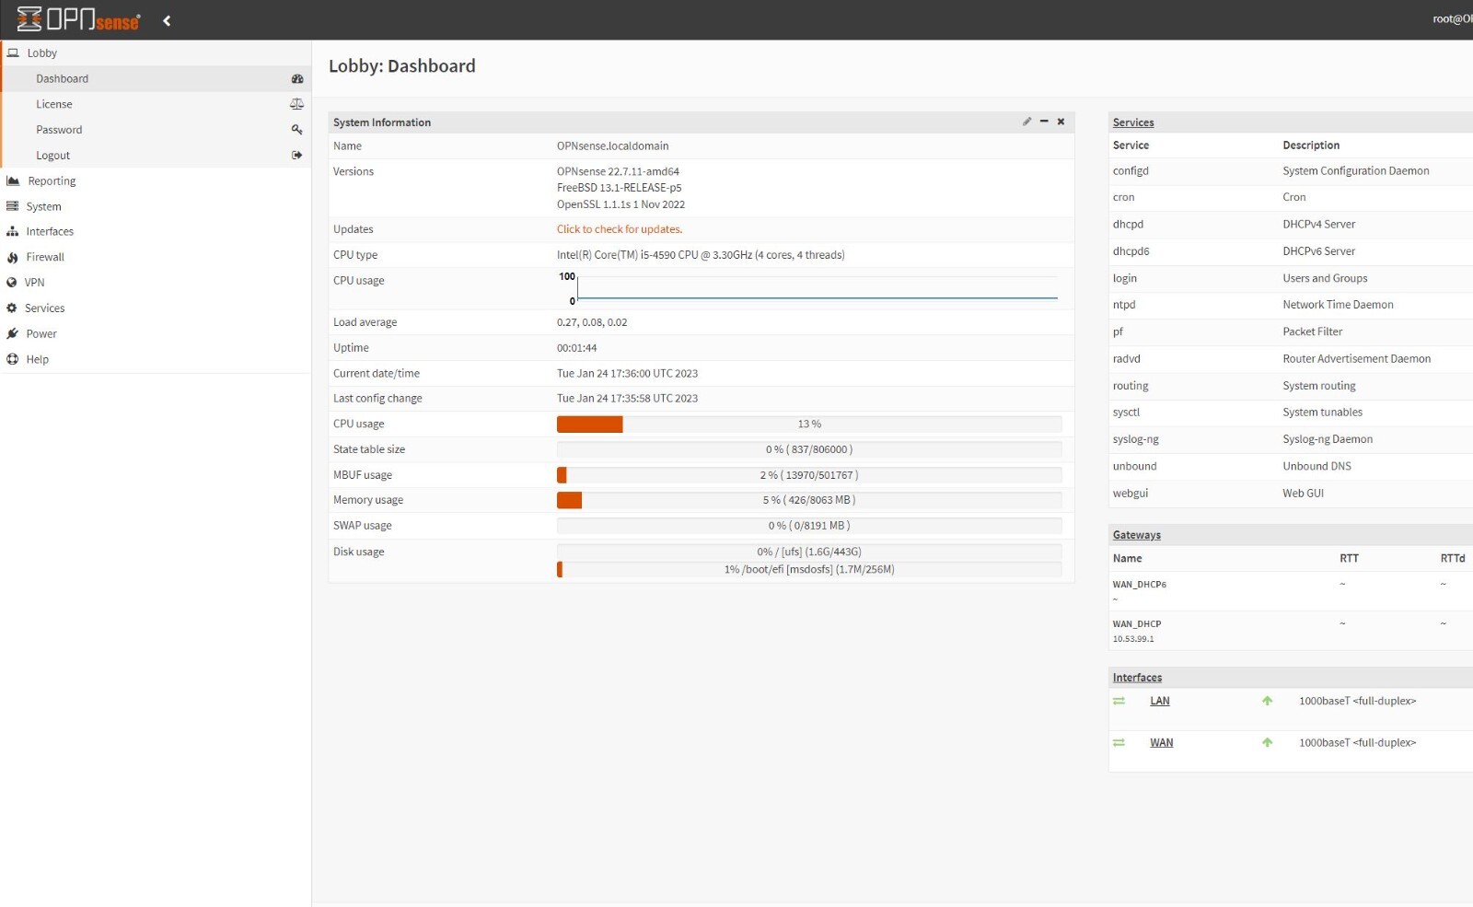Click the CPU usage progress bar
The width and height of the screenshot is (1473, 907).
808,424
